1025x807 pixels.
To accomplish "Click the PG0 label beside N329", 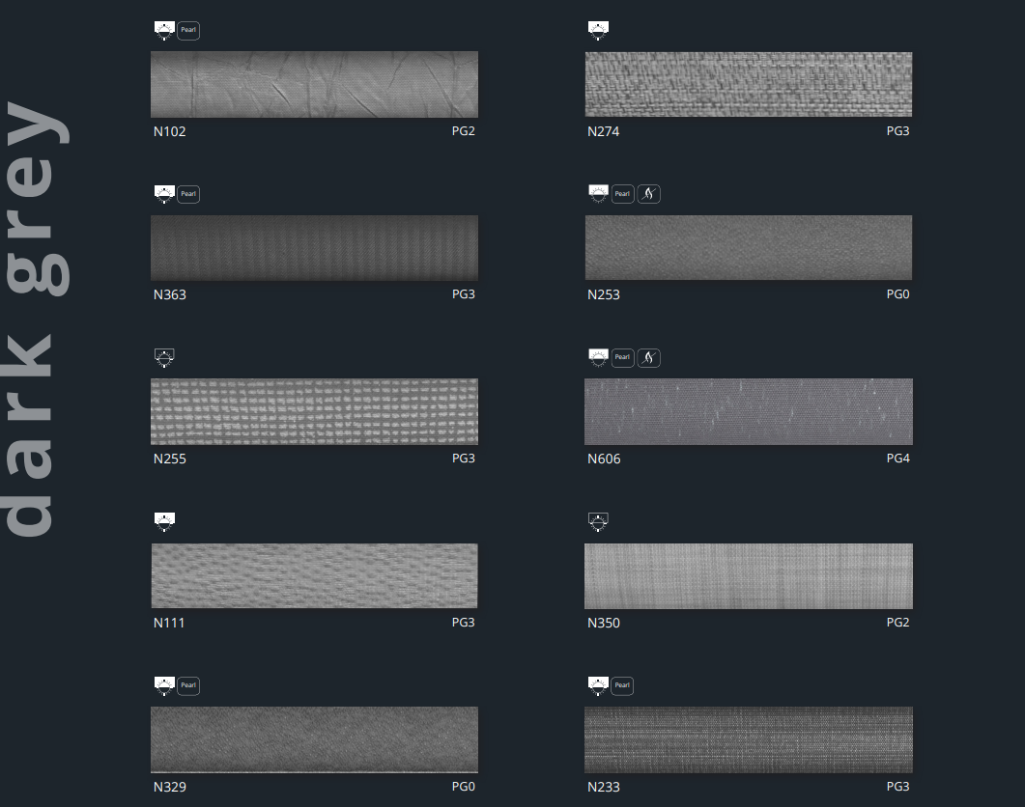I will 464,787.
